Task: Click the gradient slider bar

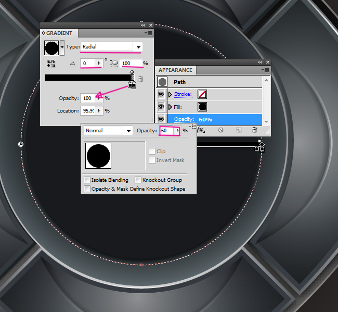Action: (x=89, y=78)
